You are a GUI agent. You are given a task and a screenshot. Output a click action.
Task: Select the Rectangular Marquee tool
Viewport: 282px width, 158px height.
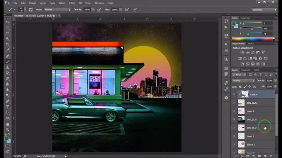7,28
